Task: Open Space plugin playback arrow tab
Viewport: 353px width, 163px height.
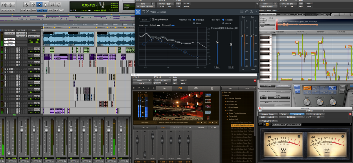Action: point(164,88)
